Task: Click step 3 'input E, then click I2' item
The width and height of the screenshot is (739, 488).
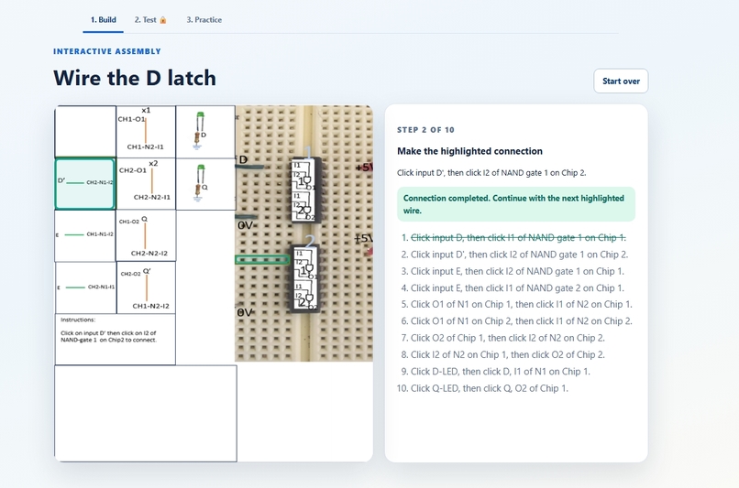Action: pyautogui.click(x=517, y=272)
